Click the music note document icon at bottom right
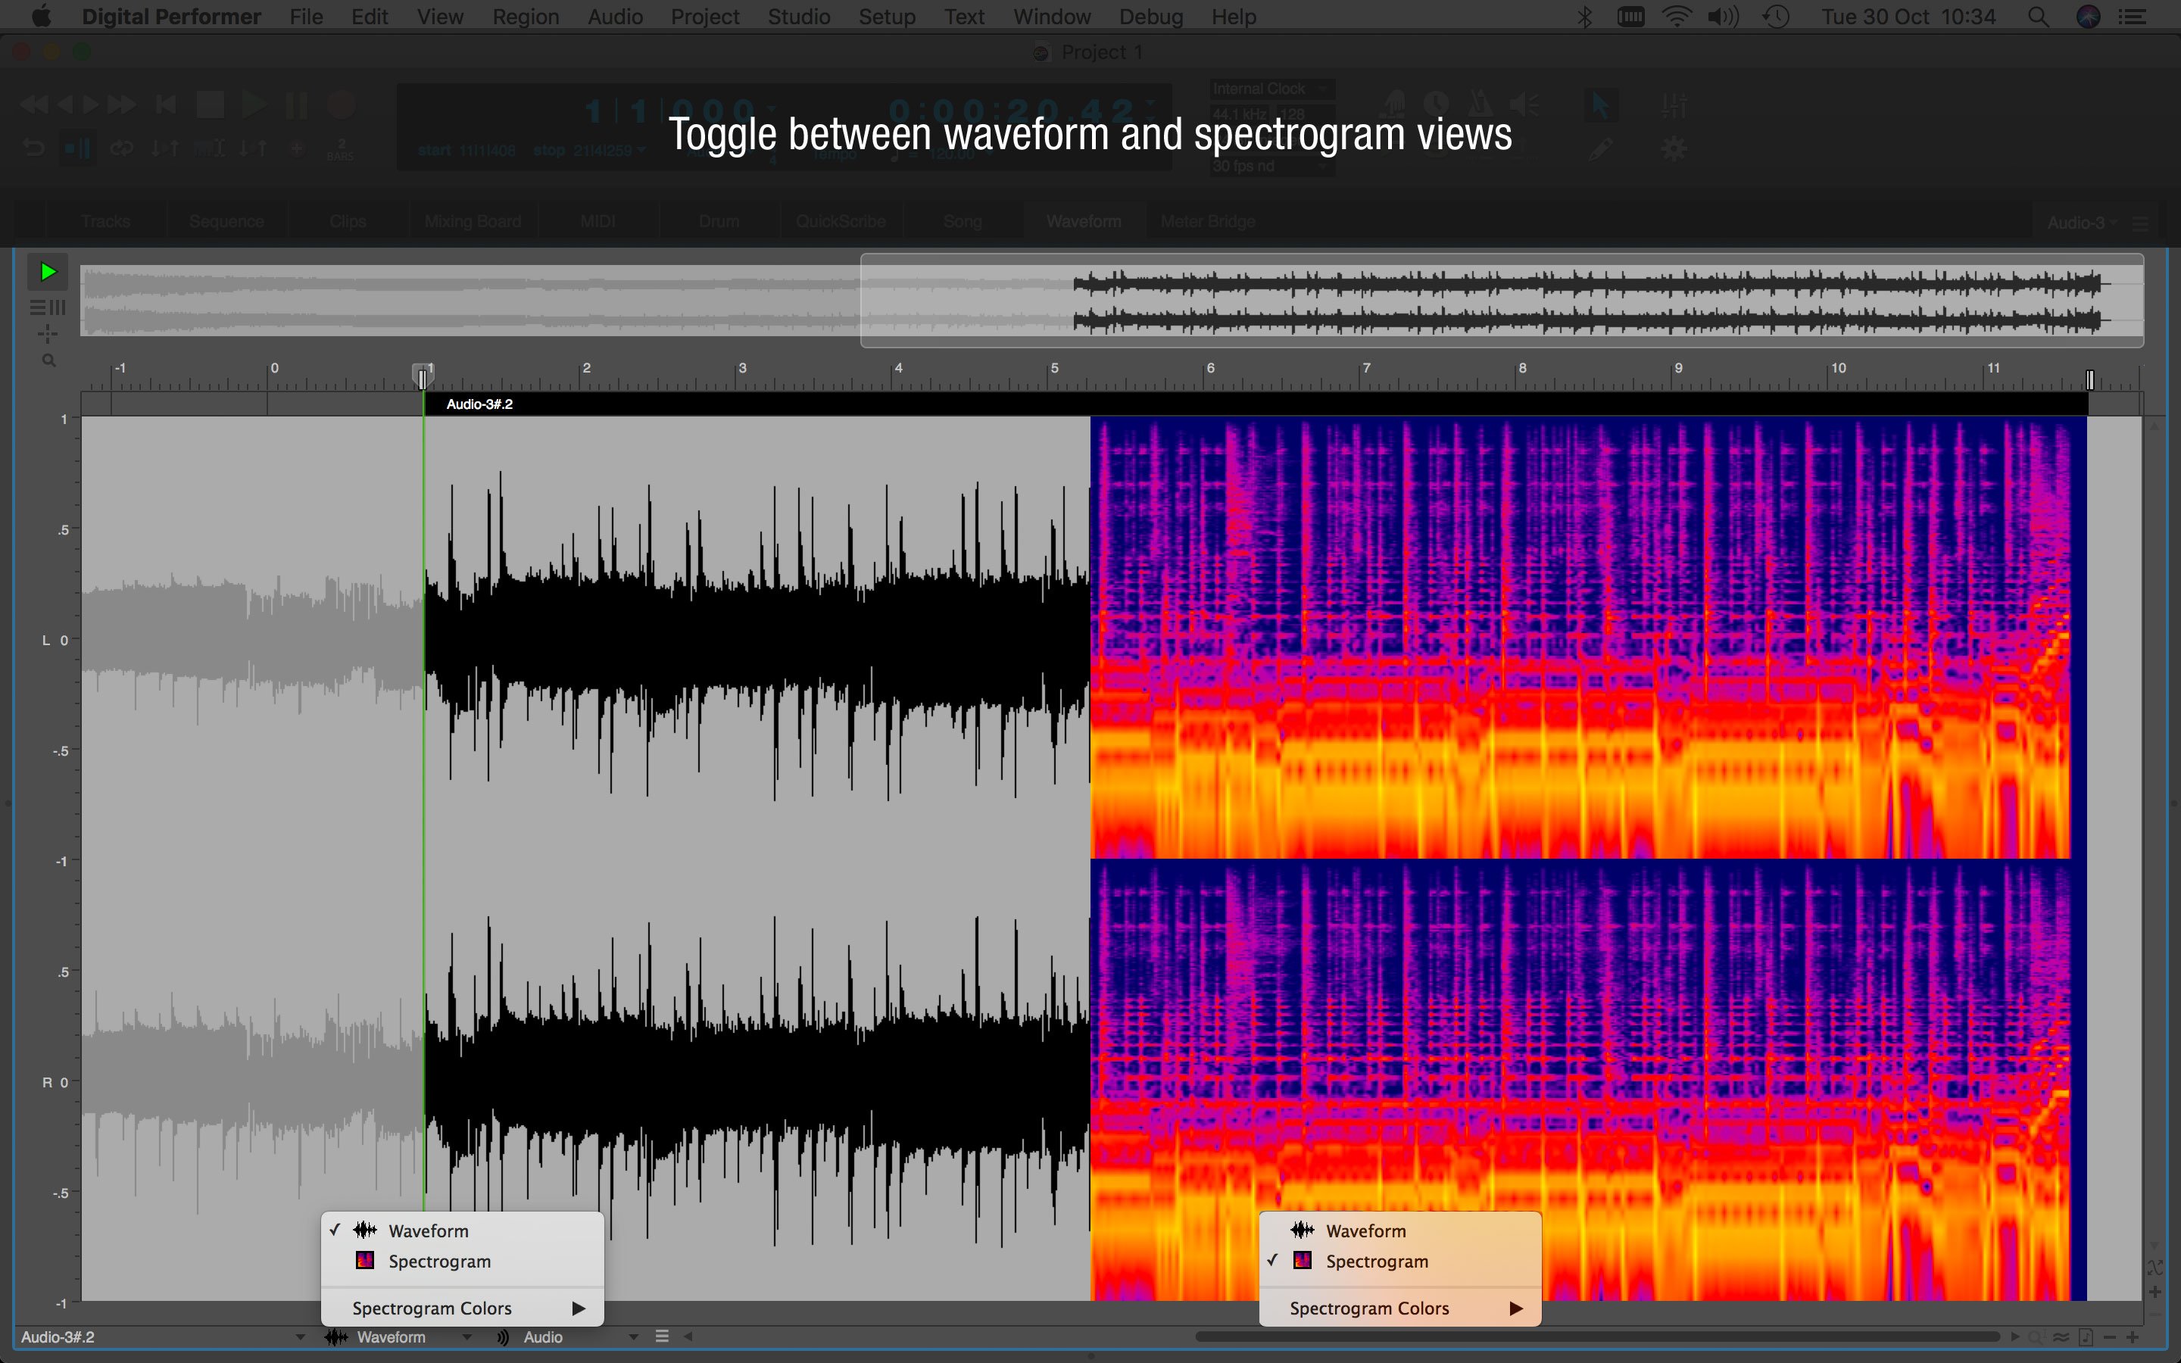Viewport: 2181px width, 1363px height. pyautogui.click(x=2086, y=1336)
